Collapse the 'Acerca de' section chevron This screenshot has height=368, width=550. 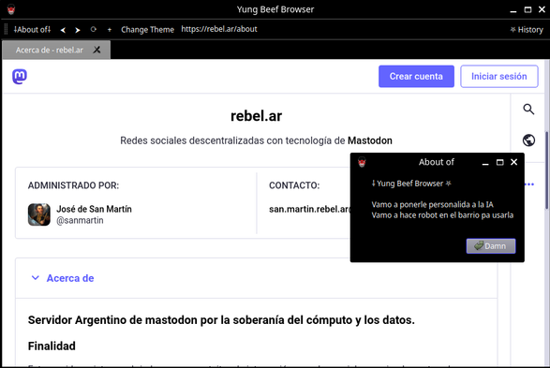pos(35,278)
